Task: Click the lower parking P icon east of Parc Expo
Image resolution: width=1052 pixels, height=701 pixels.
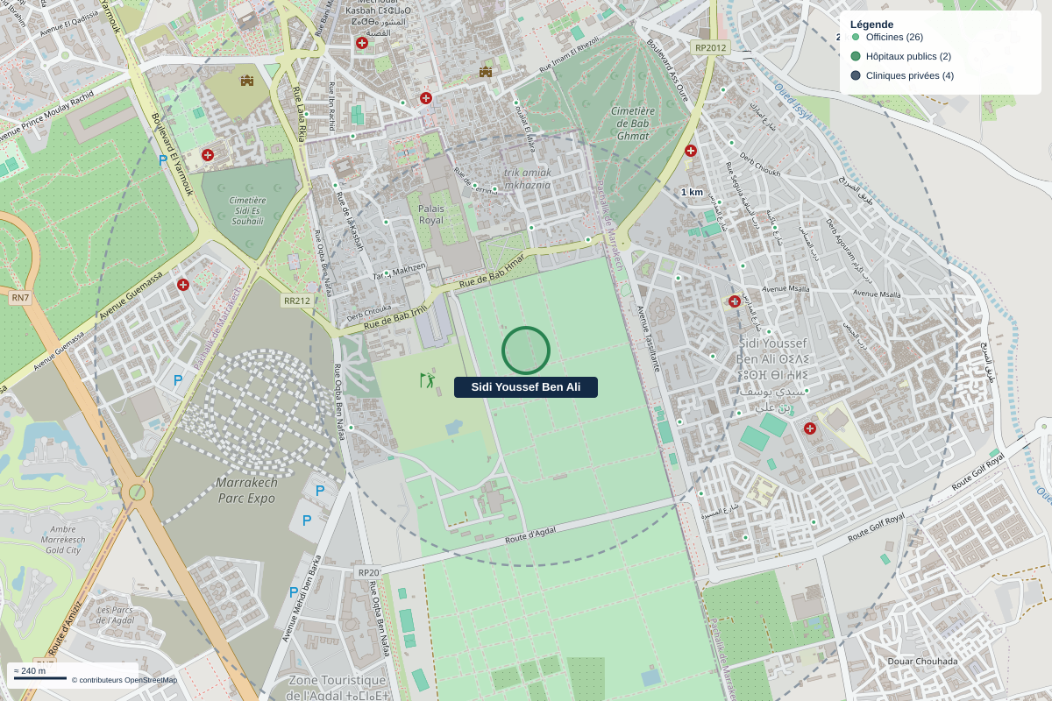Action: click(307, 520)
